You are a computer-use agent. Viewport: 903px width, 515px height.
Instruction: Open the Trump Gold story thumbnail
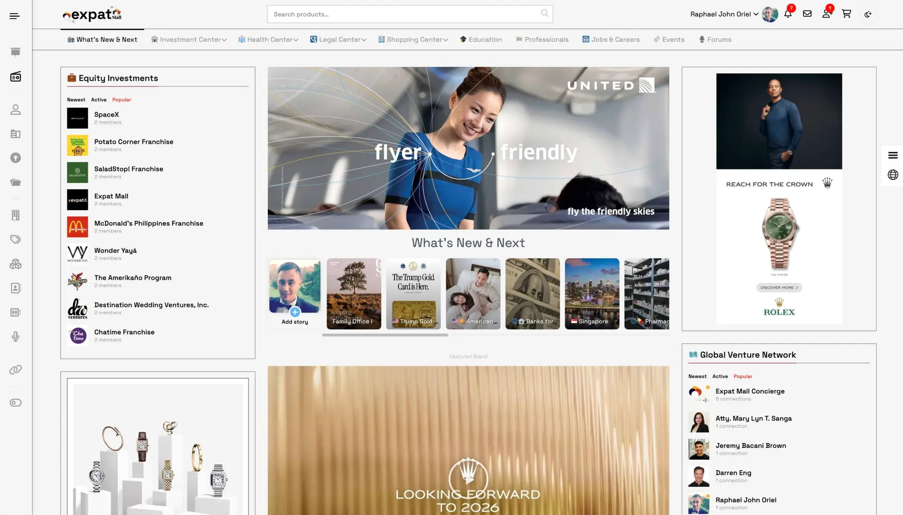click(413, 293)
